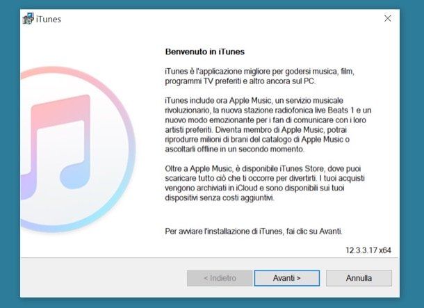Click the paragraph starting "iTunes include ora Apple Music"

tap(268, 124)
